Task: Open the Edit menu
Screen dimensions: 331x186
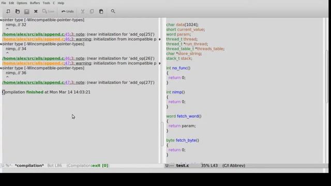Action: click(11, 3)
